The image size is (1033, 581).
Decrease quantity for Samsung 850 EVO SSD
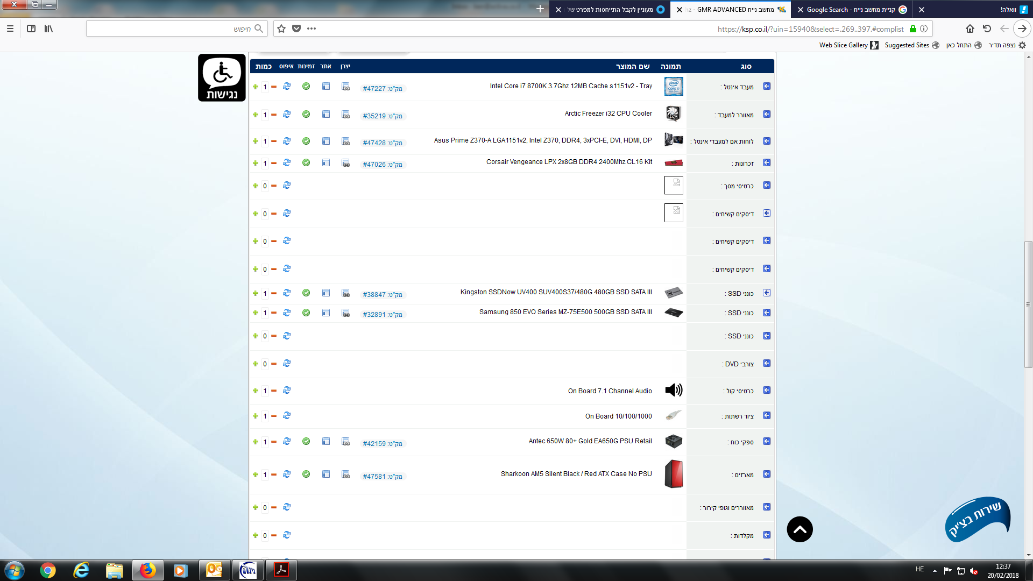(x=274, y=313)
